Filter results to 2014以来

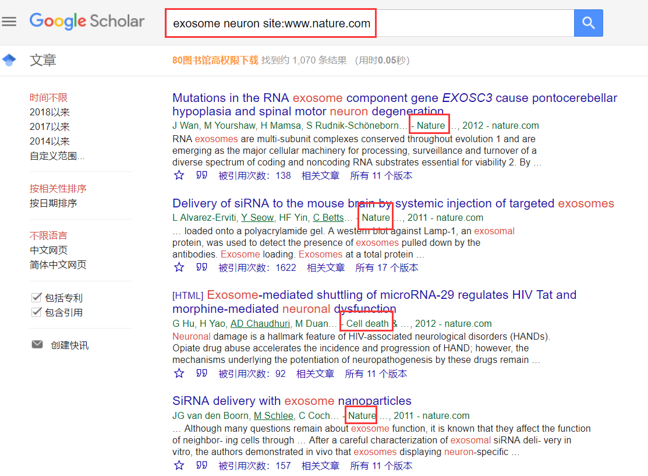49,141
